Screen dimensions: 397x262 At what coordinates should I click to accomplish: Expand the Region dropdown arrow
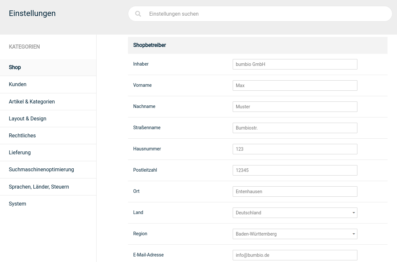point(353,234)
